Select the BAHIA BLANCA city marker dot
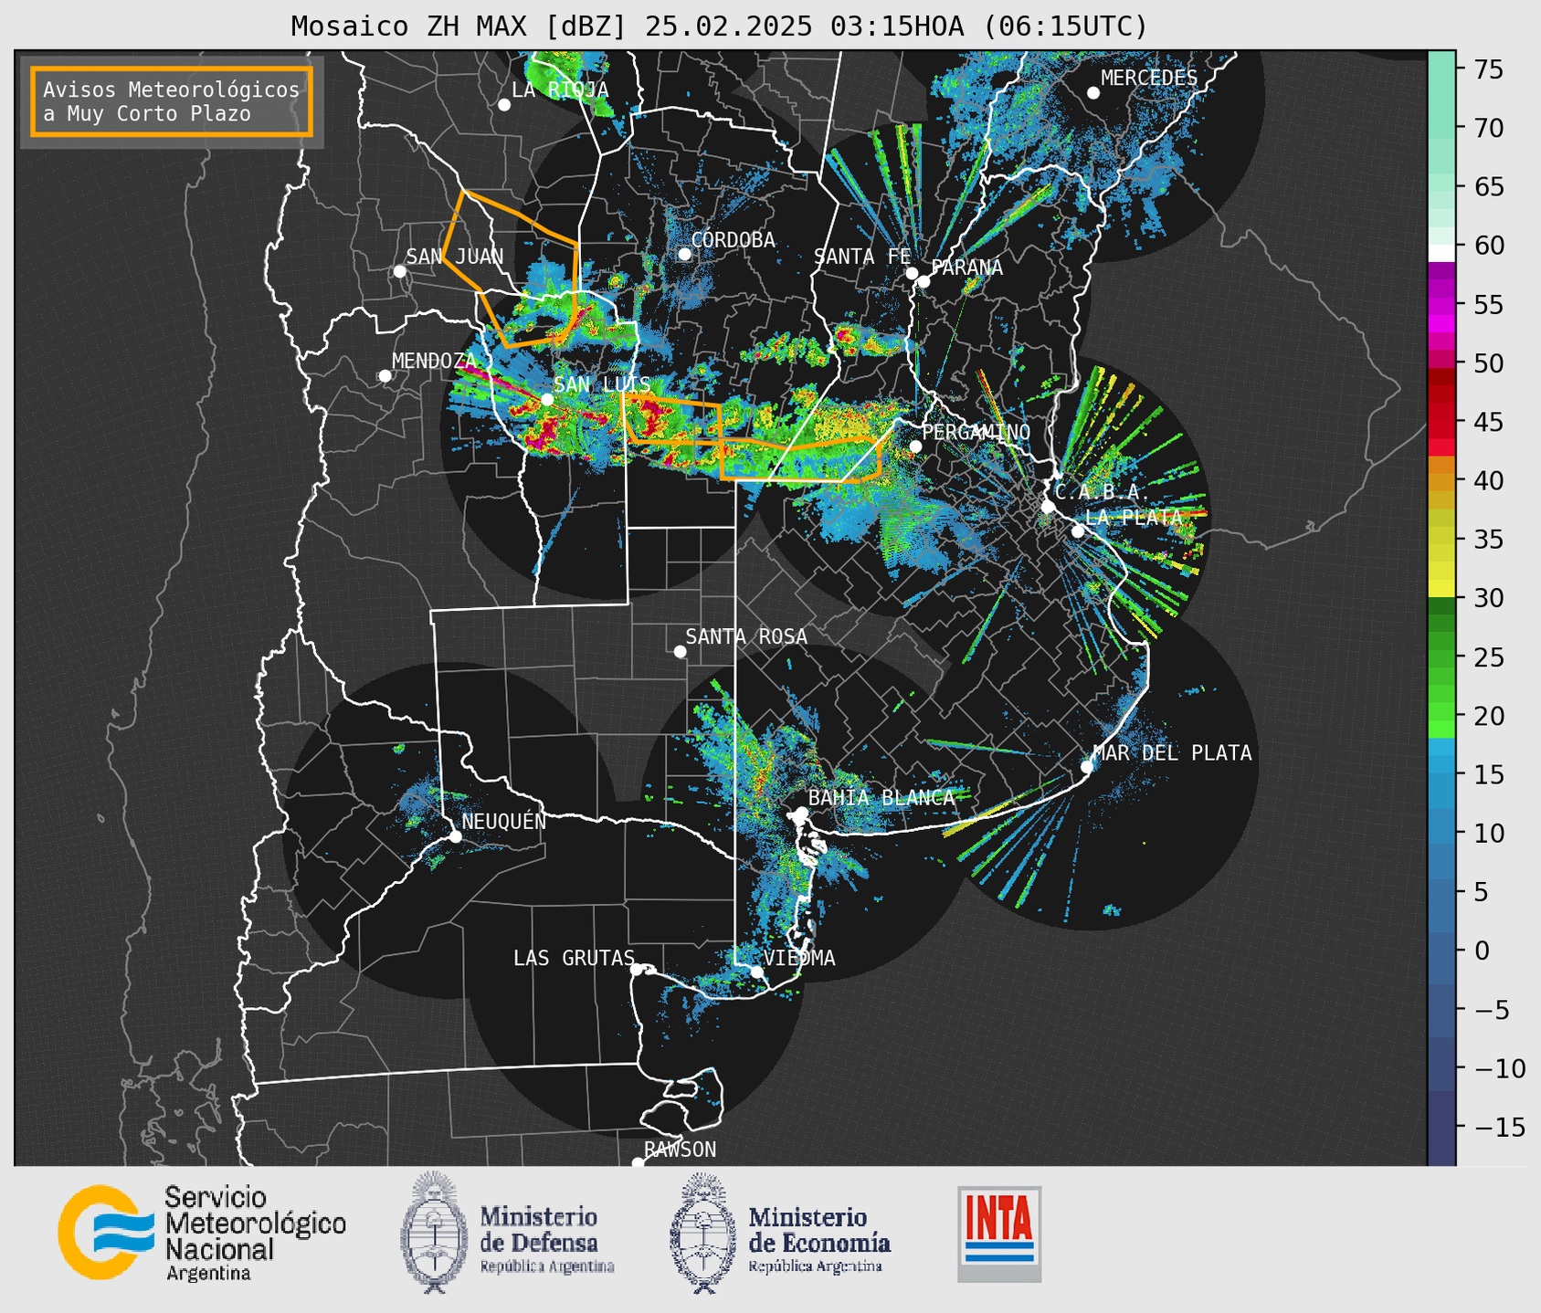 [801, 813]
